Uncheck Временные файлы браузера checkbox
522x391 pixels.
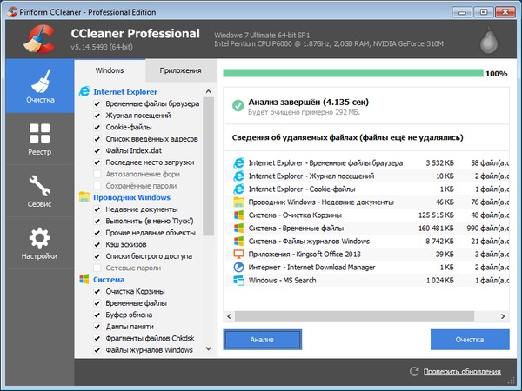(x=97, y=104)
